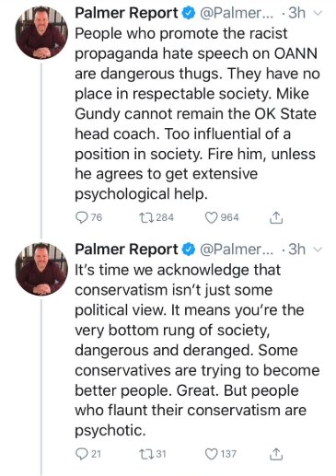The height and width of the screenshot is (476, 336).
Task: Expand the second tweet's options chevron
Action: pos(319,250)
